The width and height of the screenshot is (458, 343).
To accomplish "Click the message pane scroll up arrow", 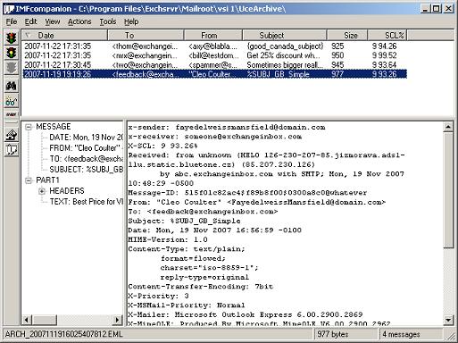I will tap(448, 127).
